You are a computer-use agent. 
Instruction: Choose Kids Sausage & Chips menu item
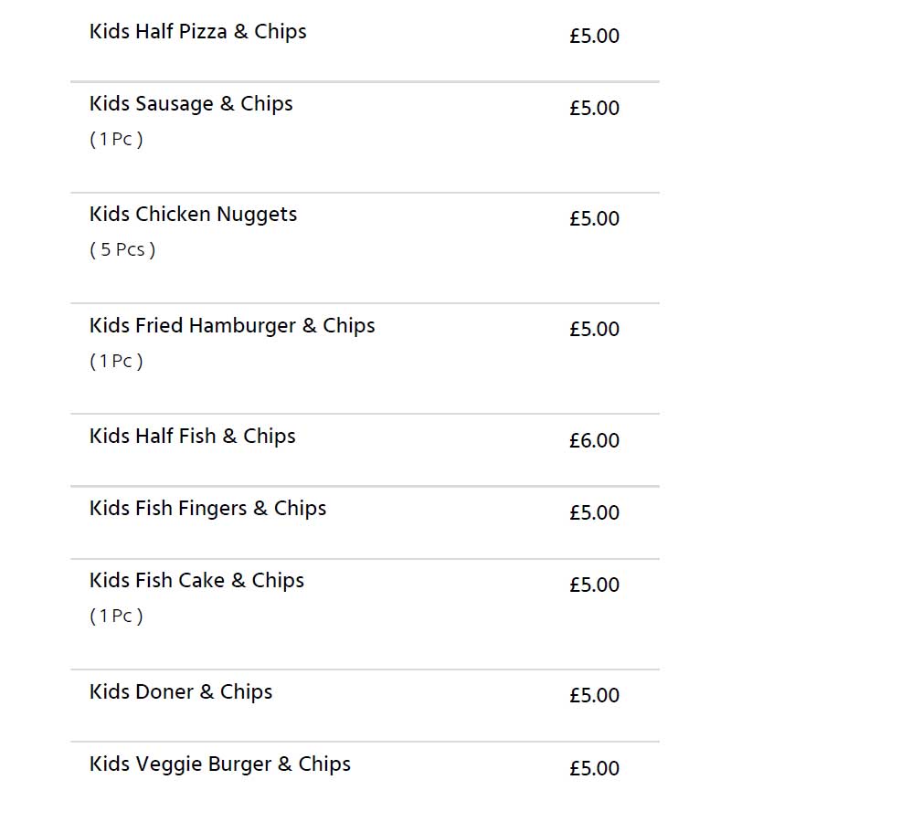click(x=191, y=104)
